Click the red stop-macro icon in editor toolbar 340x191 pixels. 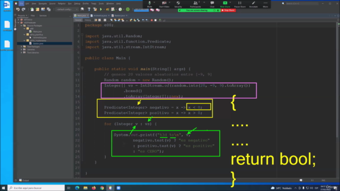151,20
